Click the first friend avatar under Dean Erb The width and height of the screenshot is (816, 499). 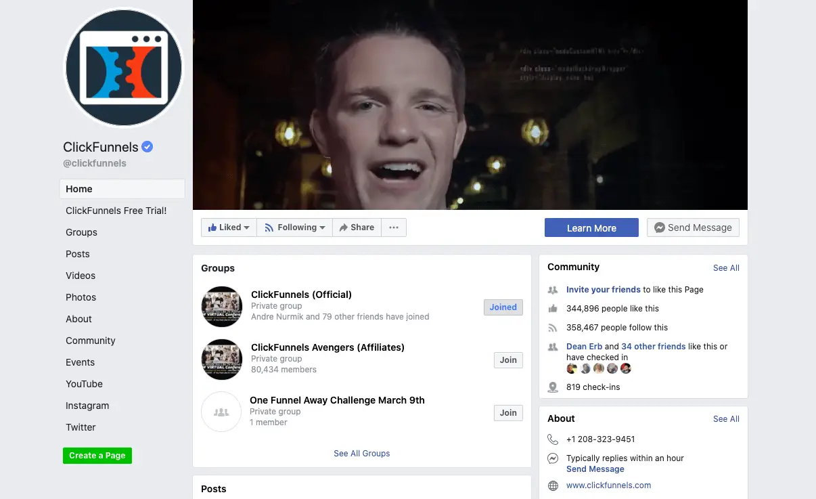[572, 368]
